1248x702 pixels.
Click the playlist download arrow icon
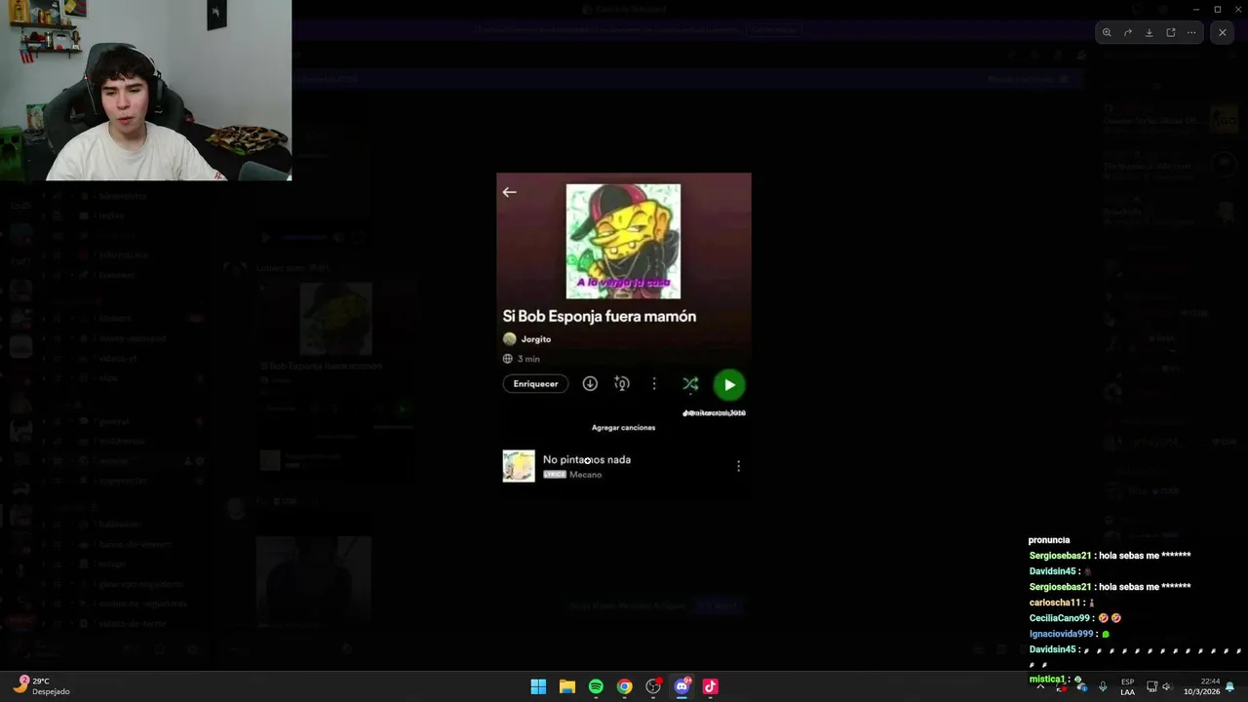590,384
